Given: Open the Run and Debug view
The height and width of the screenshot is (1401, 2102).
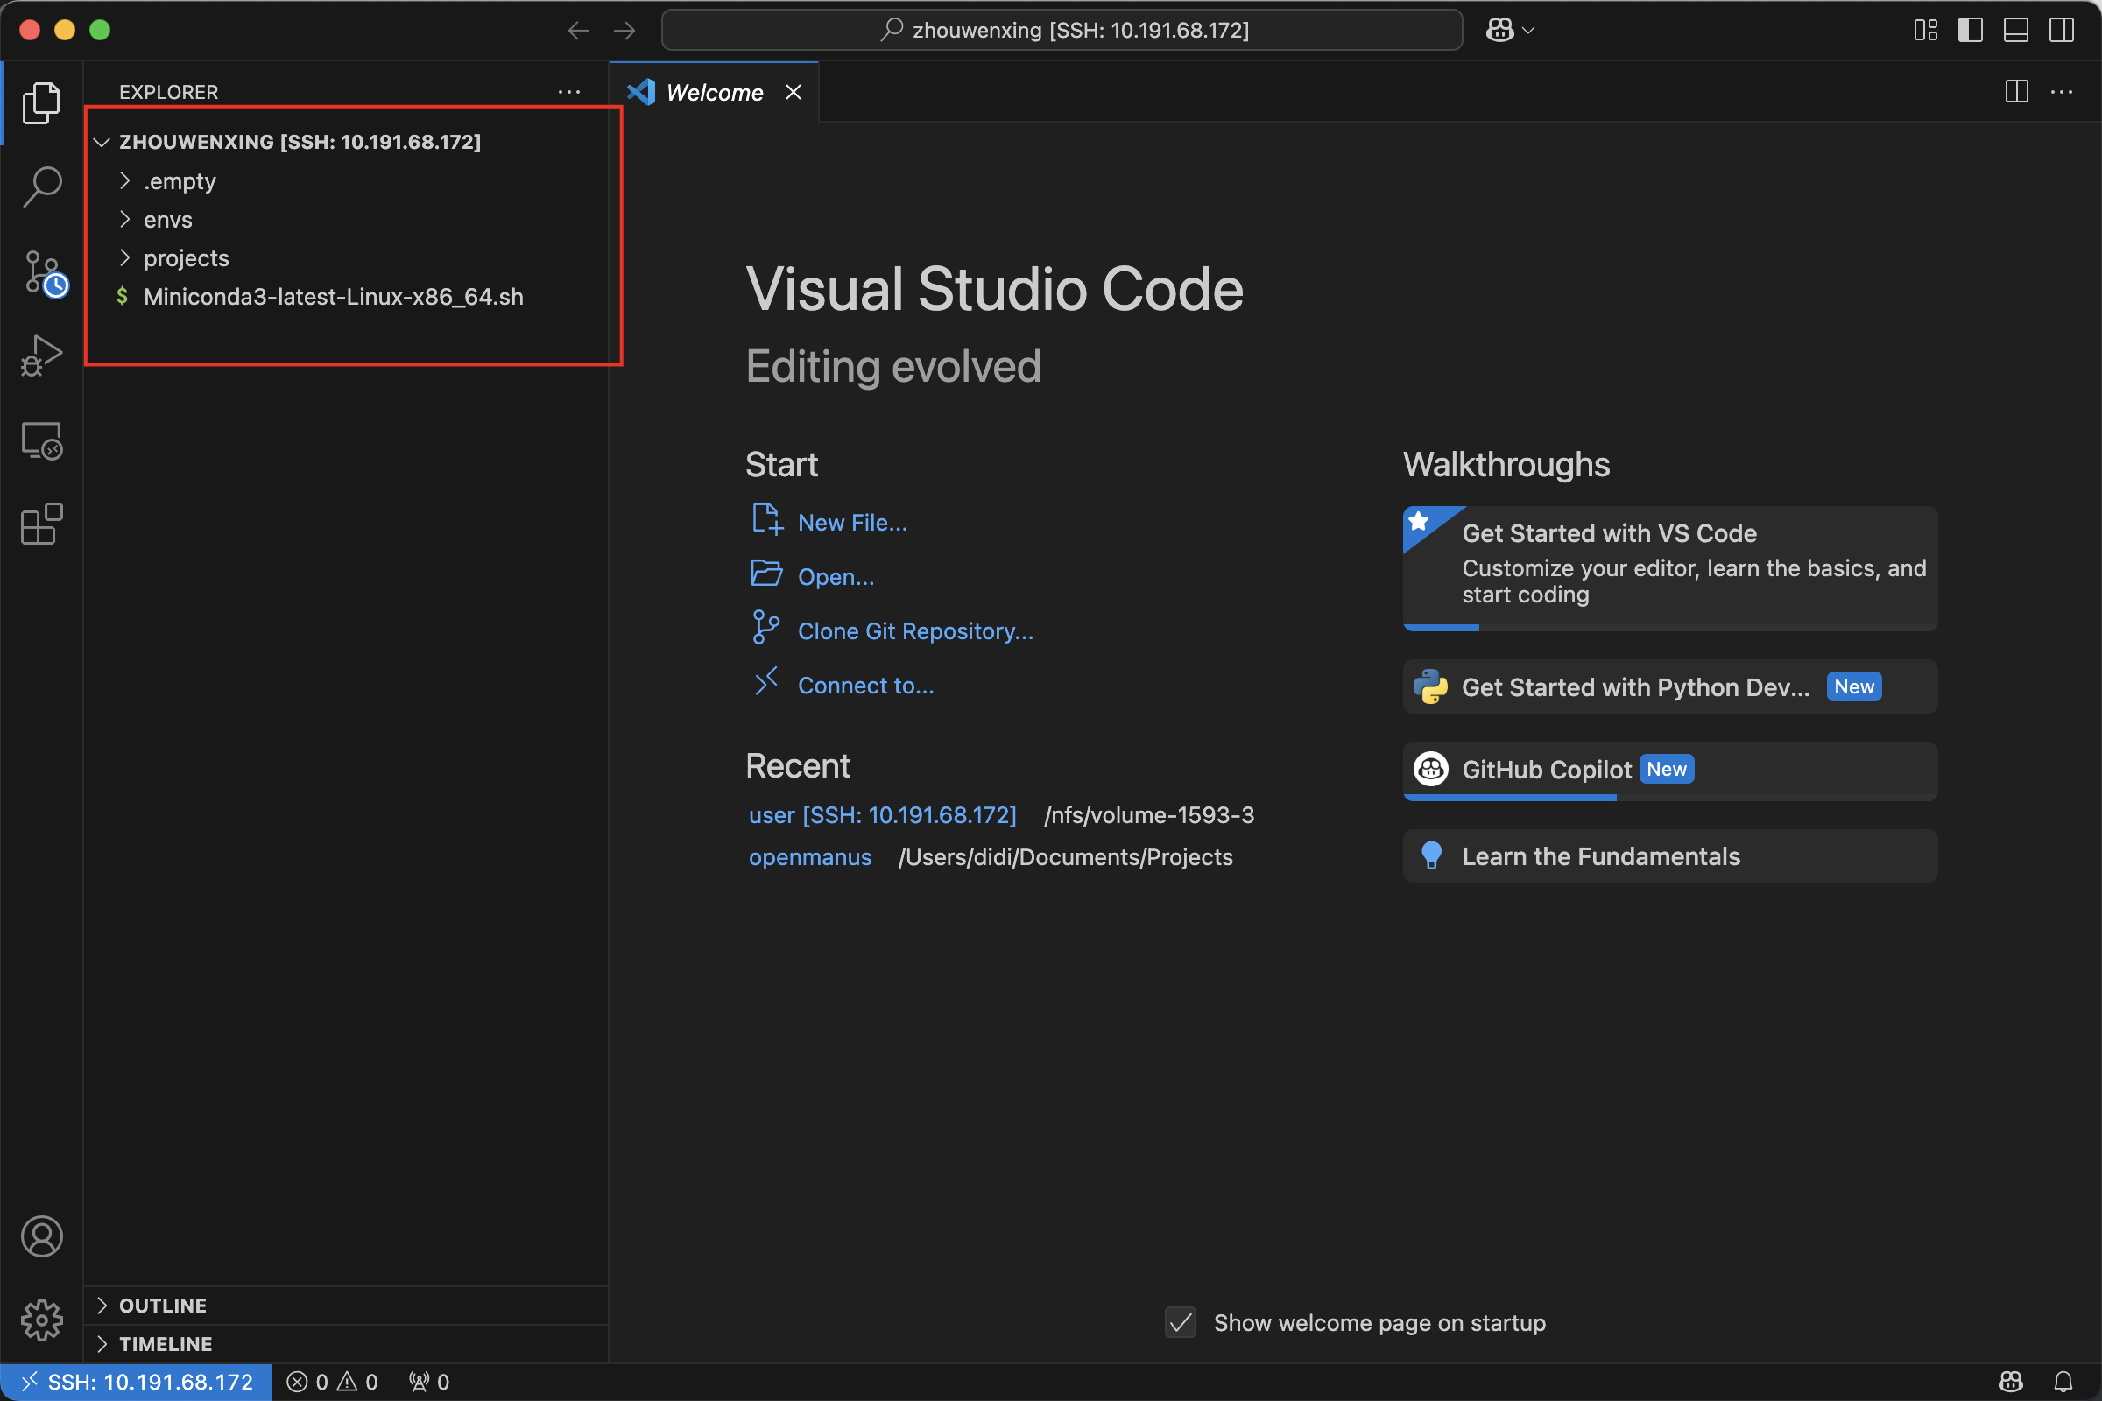Looking at the screenshot, I should click(x=41, y=356).
